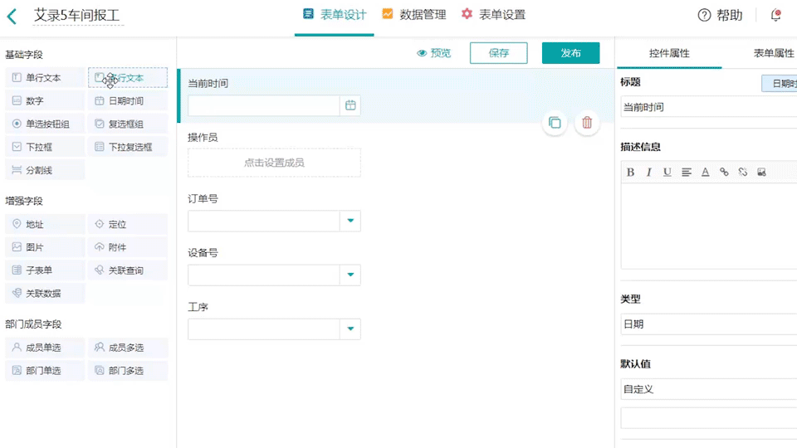Change text color in description editor

pos(705,173)
